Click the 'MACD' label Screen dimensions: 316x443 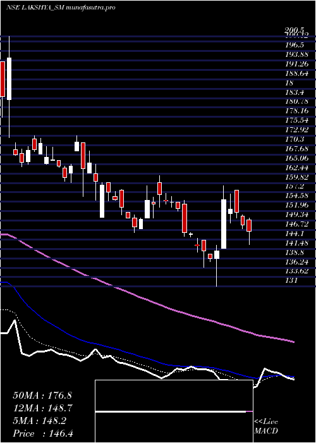tap(266, 431)
